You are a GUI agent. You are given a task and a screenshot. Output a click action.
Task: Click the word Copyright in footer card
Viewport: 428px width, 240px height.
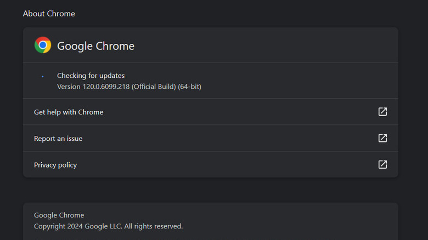click(49, 226)
